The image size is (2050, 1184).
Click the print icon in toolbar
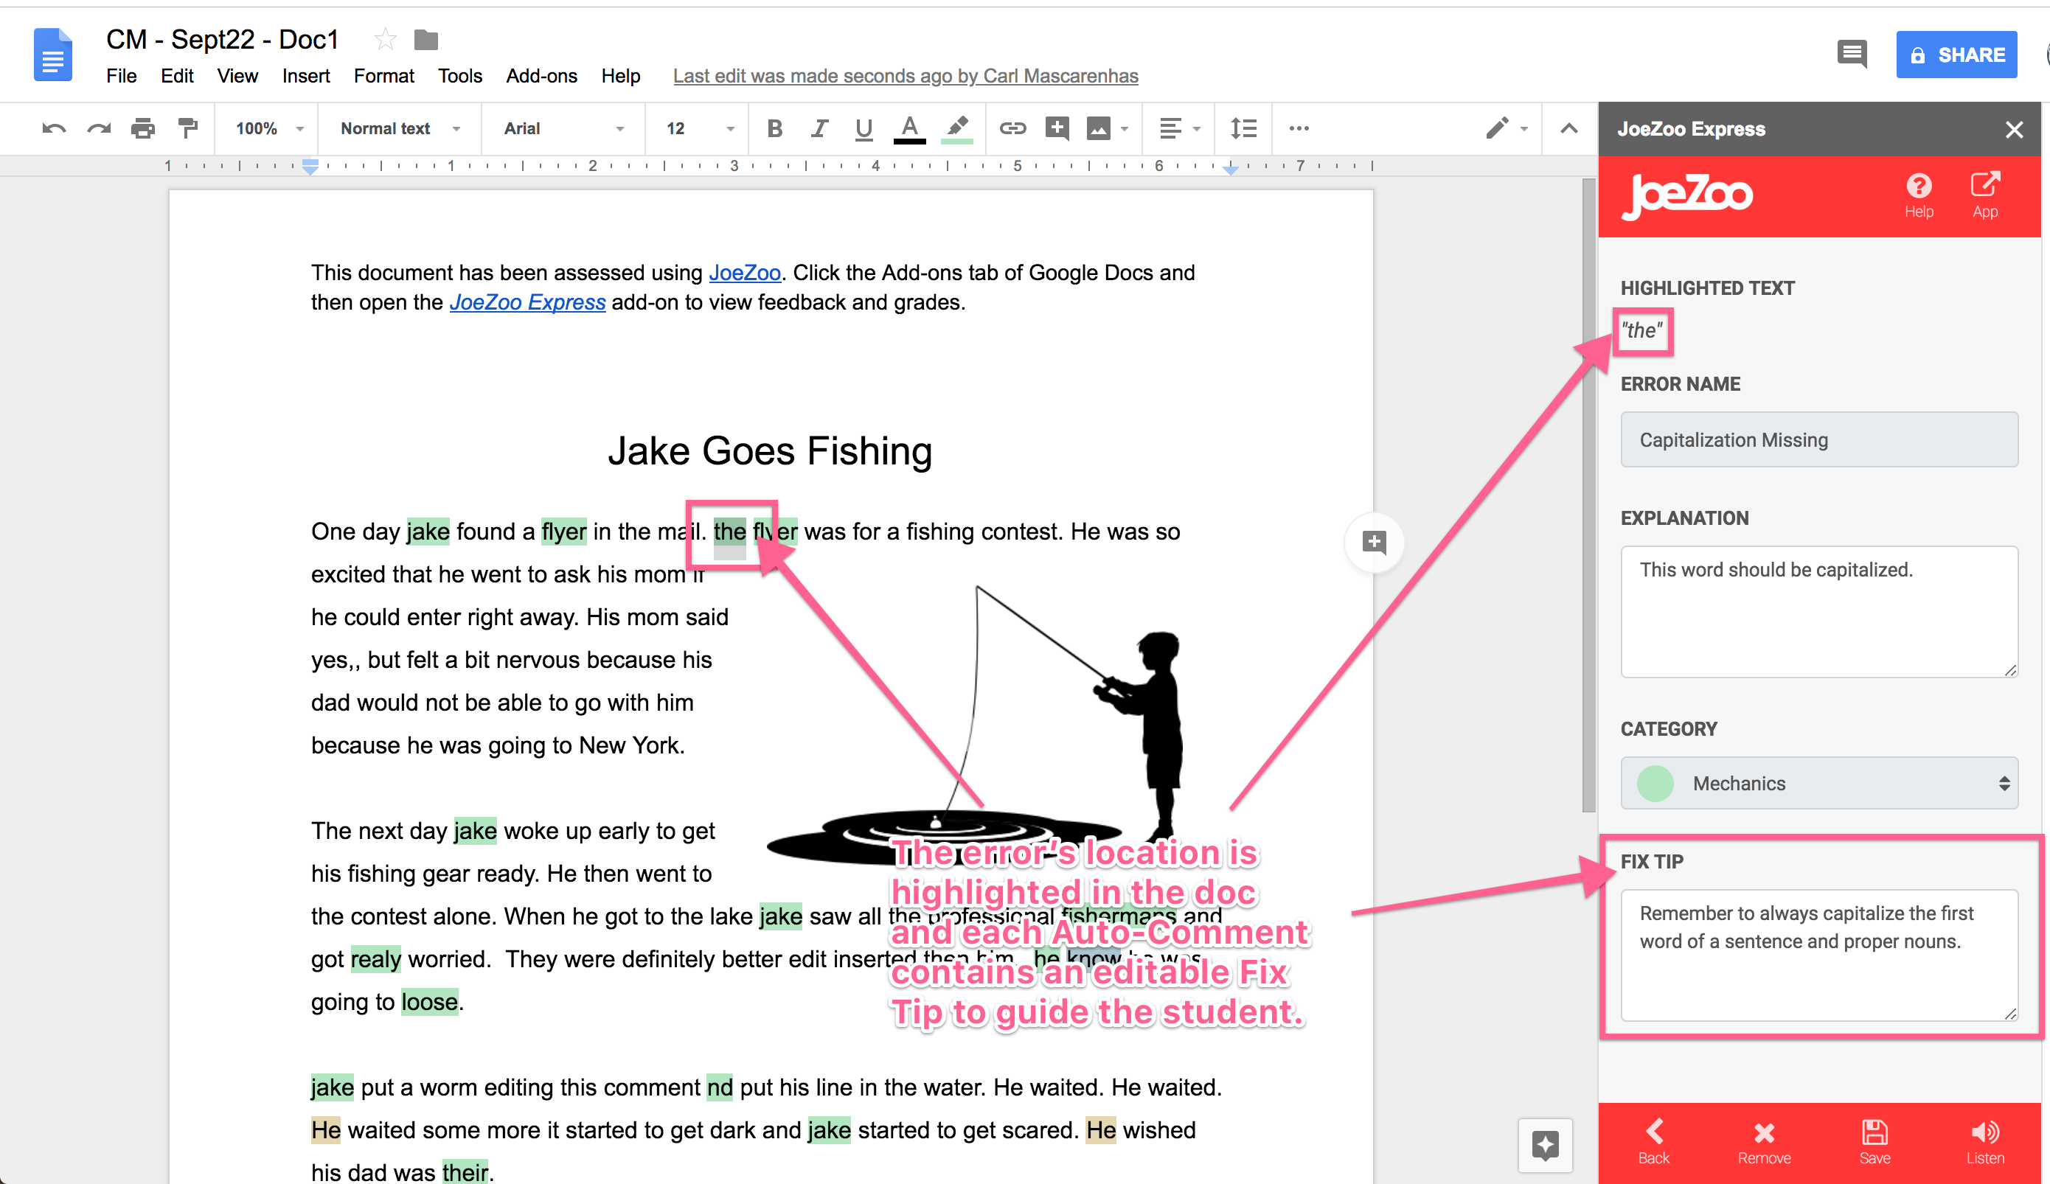pos(142,128)
